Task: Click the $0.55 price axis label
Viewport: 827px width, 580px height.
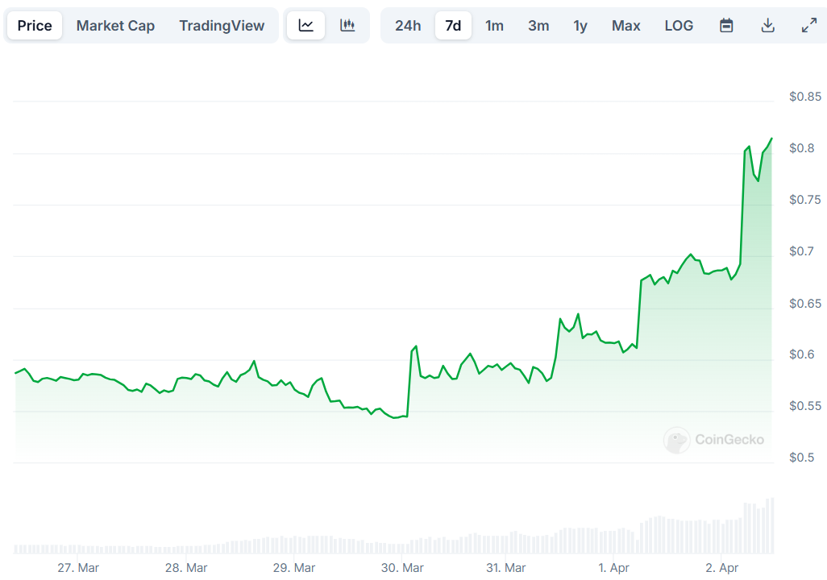Action: point(805,406)
